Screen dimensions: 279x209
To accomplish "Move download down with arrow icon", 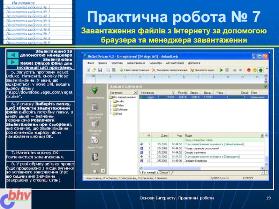I will (x=241, y=70).
